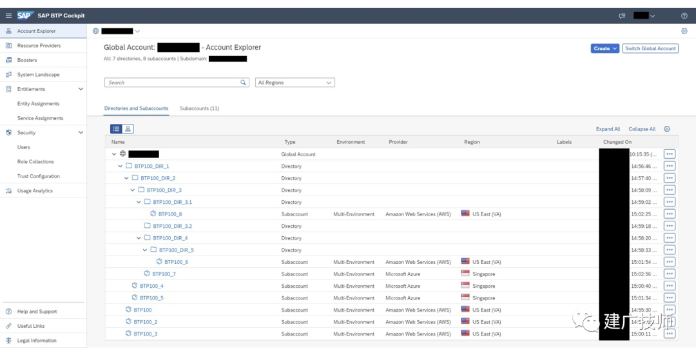Open Entity Assignments in sidebar

pos(38,104)
